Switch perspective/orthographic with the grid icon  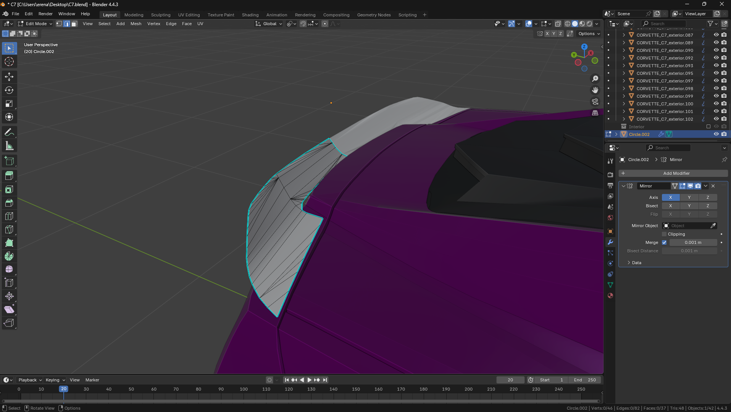pyautogui.click(x=595, y=113)
